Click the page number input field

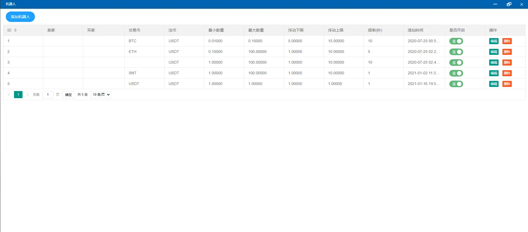[48, 95]
